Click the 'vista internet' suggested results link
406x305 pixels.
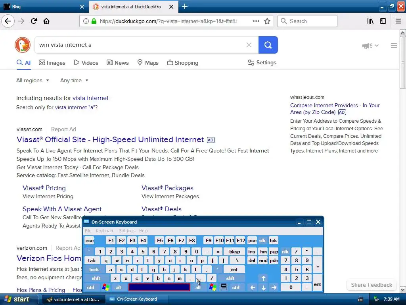point(90,98)
